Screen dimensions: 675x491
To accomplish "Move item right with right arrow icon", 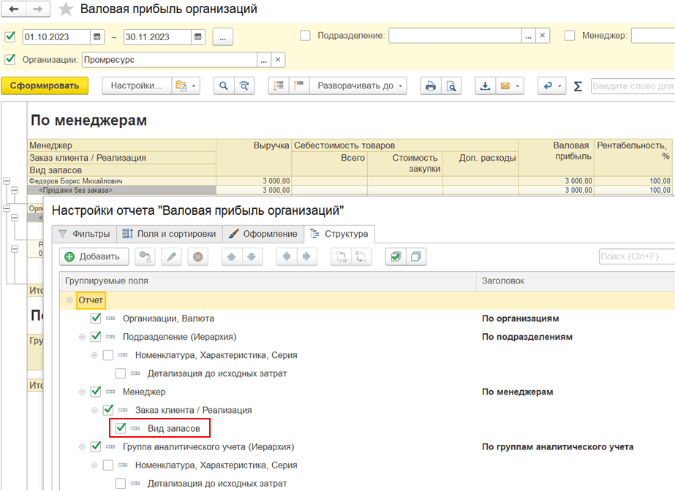I will click(x=306, y=256).
